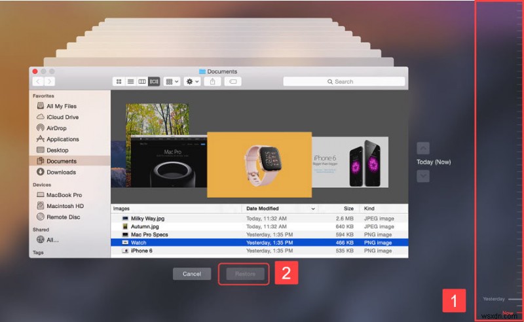Click the Watch cover flow thumbnail
524x322 pixels.
coord(259,165)
